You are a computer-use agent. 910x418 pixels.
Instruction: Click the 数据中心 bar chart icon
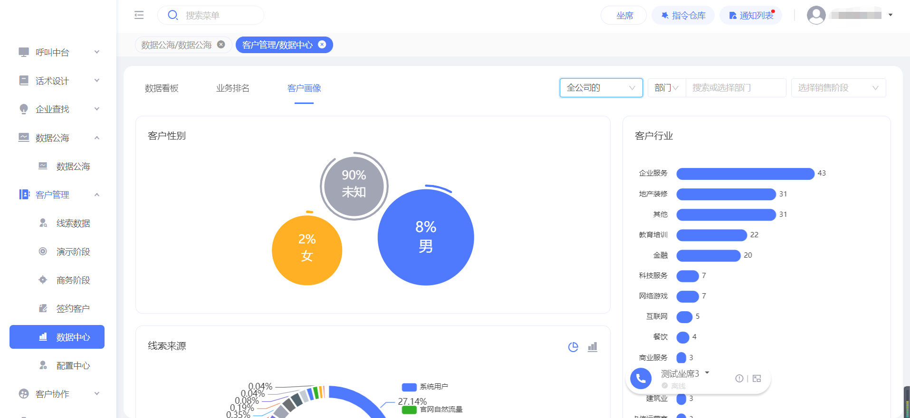pos(43,337)
